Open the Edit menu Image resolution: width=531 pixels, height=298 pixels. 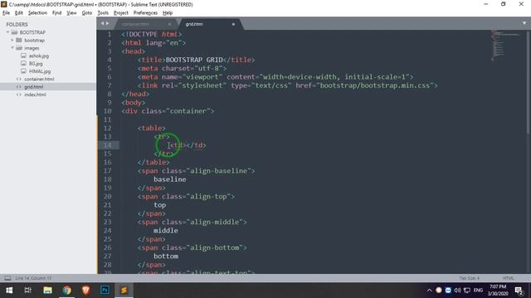coord(19,13)
